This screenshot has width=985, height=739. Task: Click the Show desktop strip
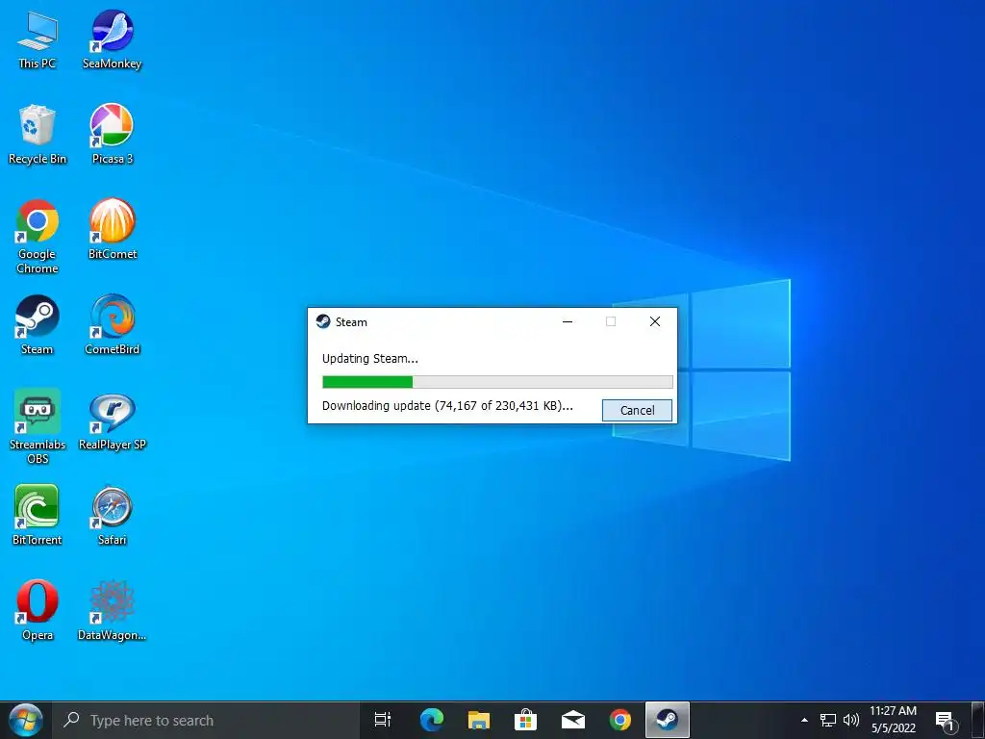tap(978, 720)
